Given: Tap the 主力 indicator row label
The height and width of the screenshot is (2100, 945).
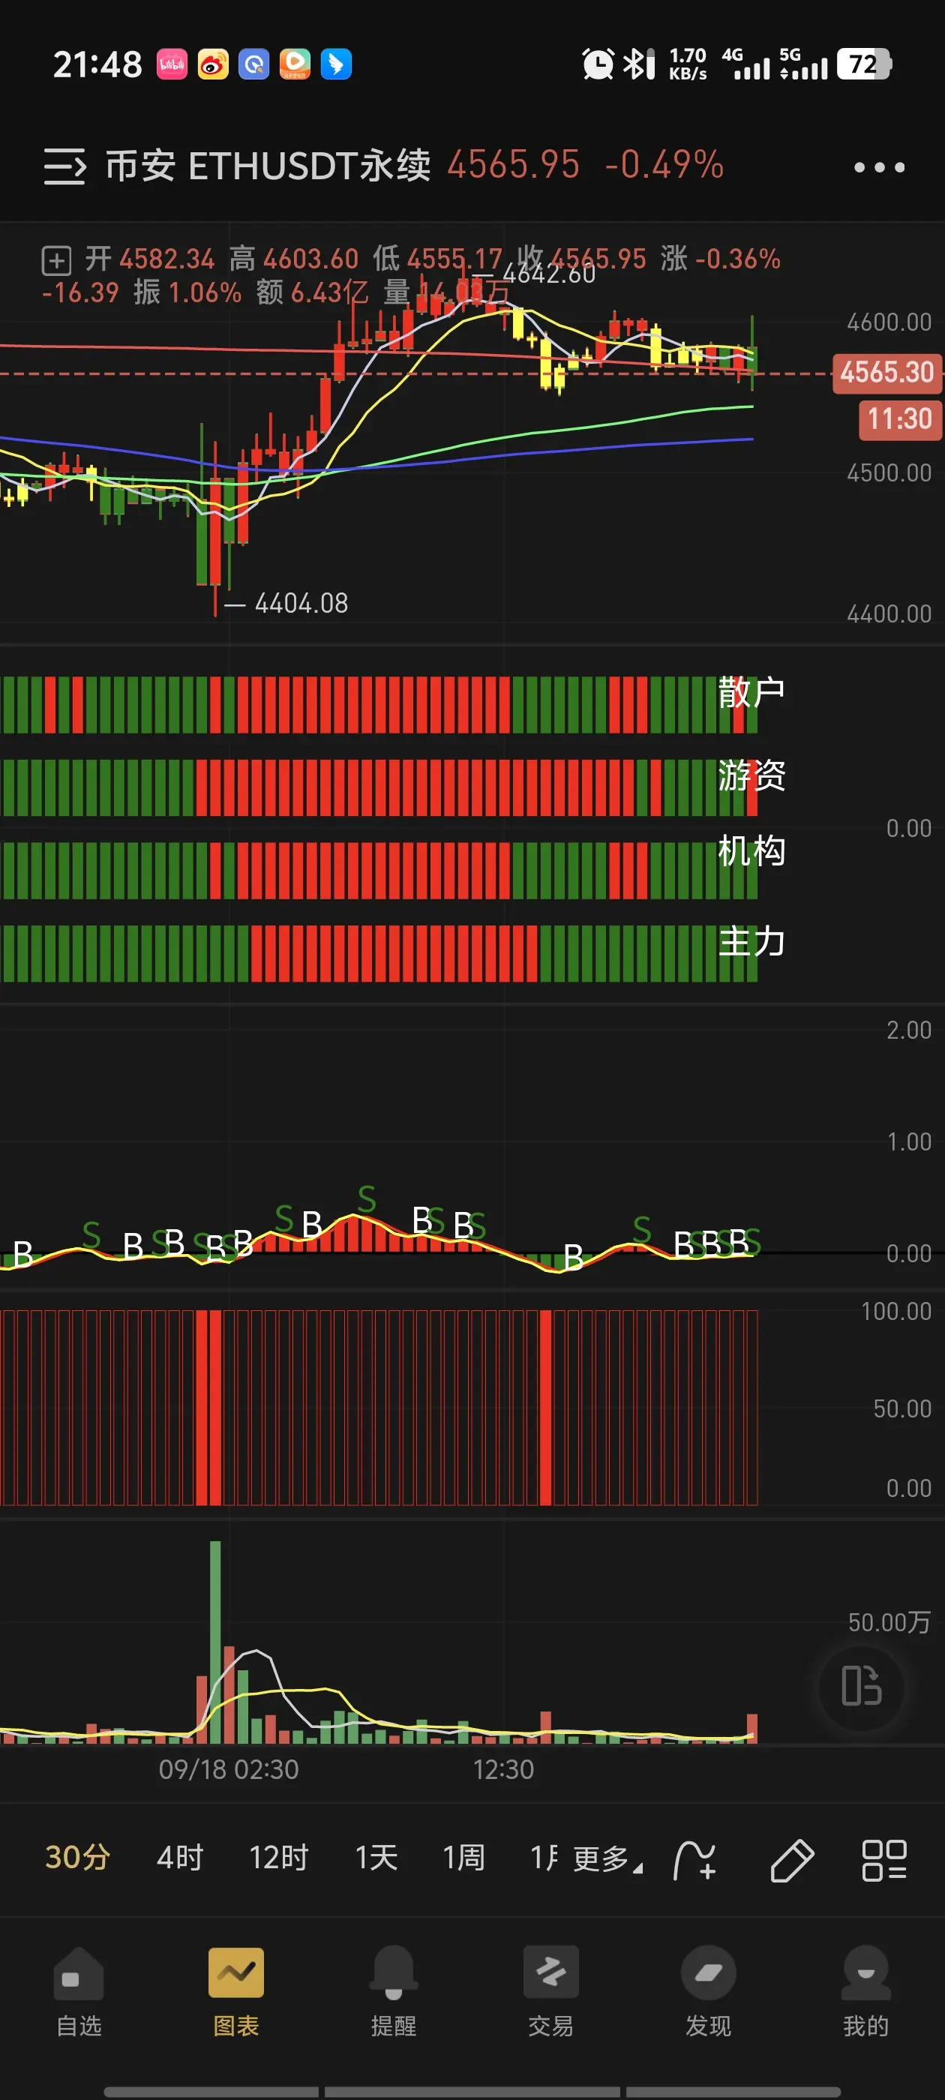Looking at the screenshot, I should coord(751,941).
